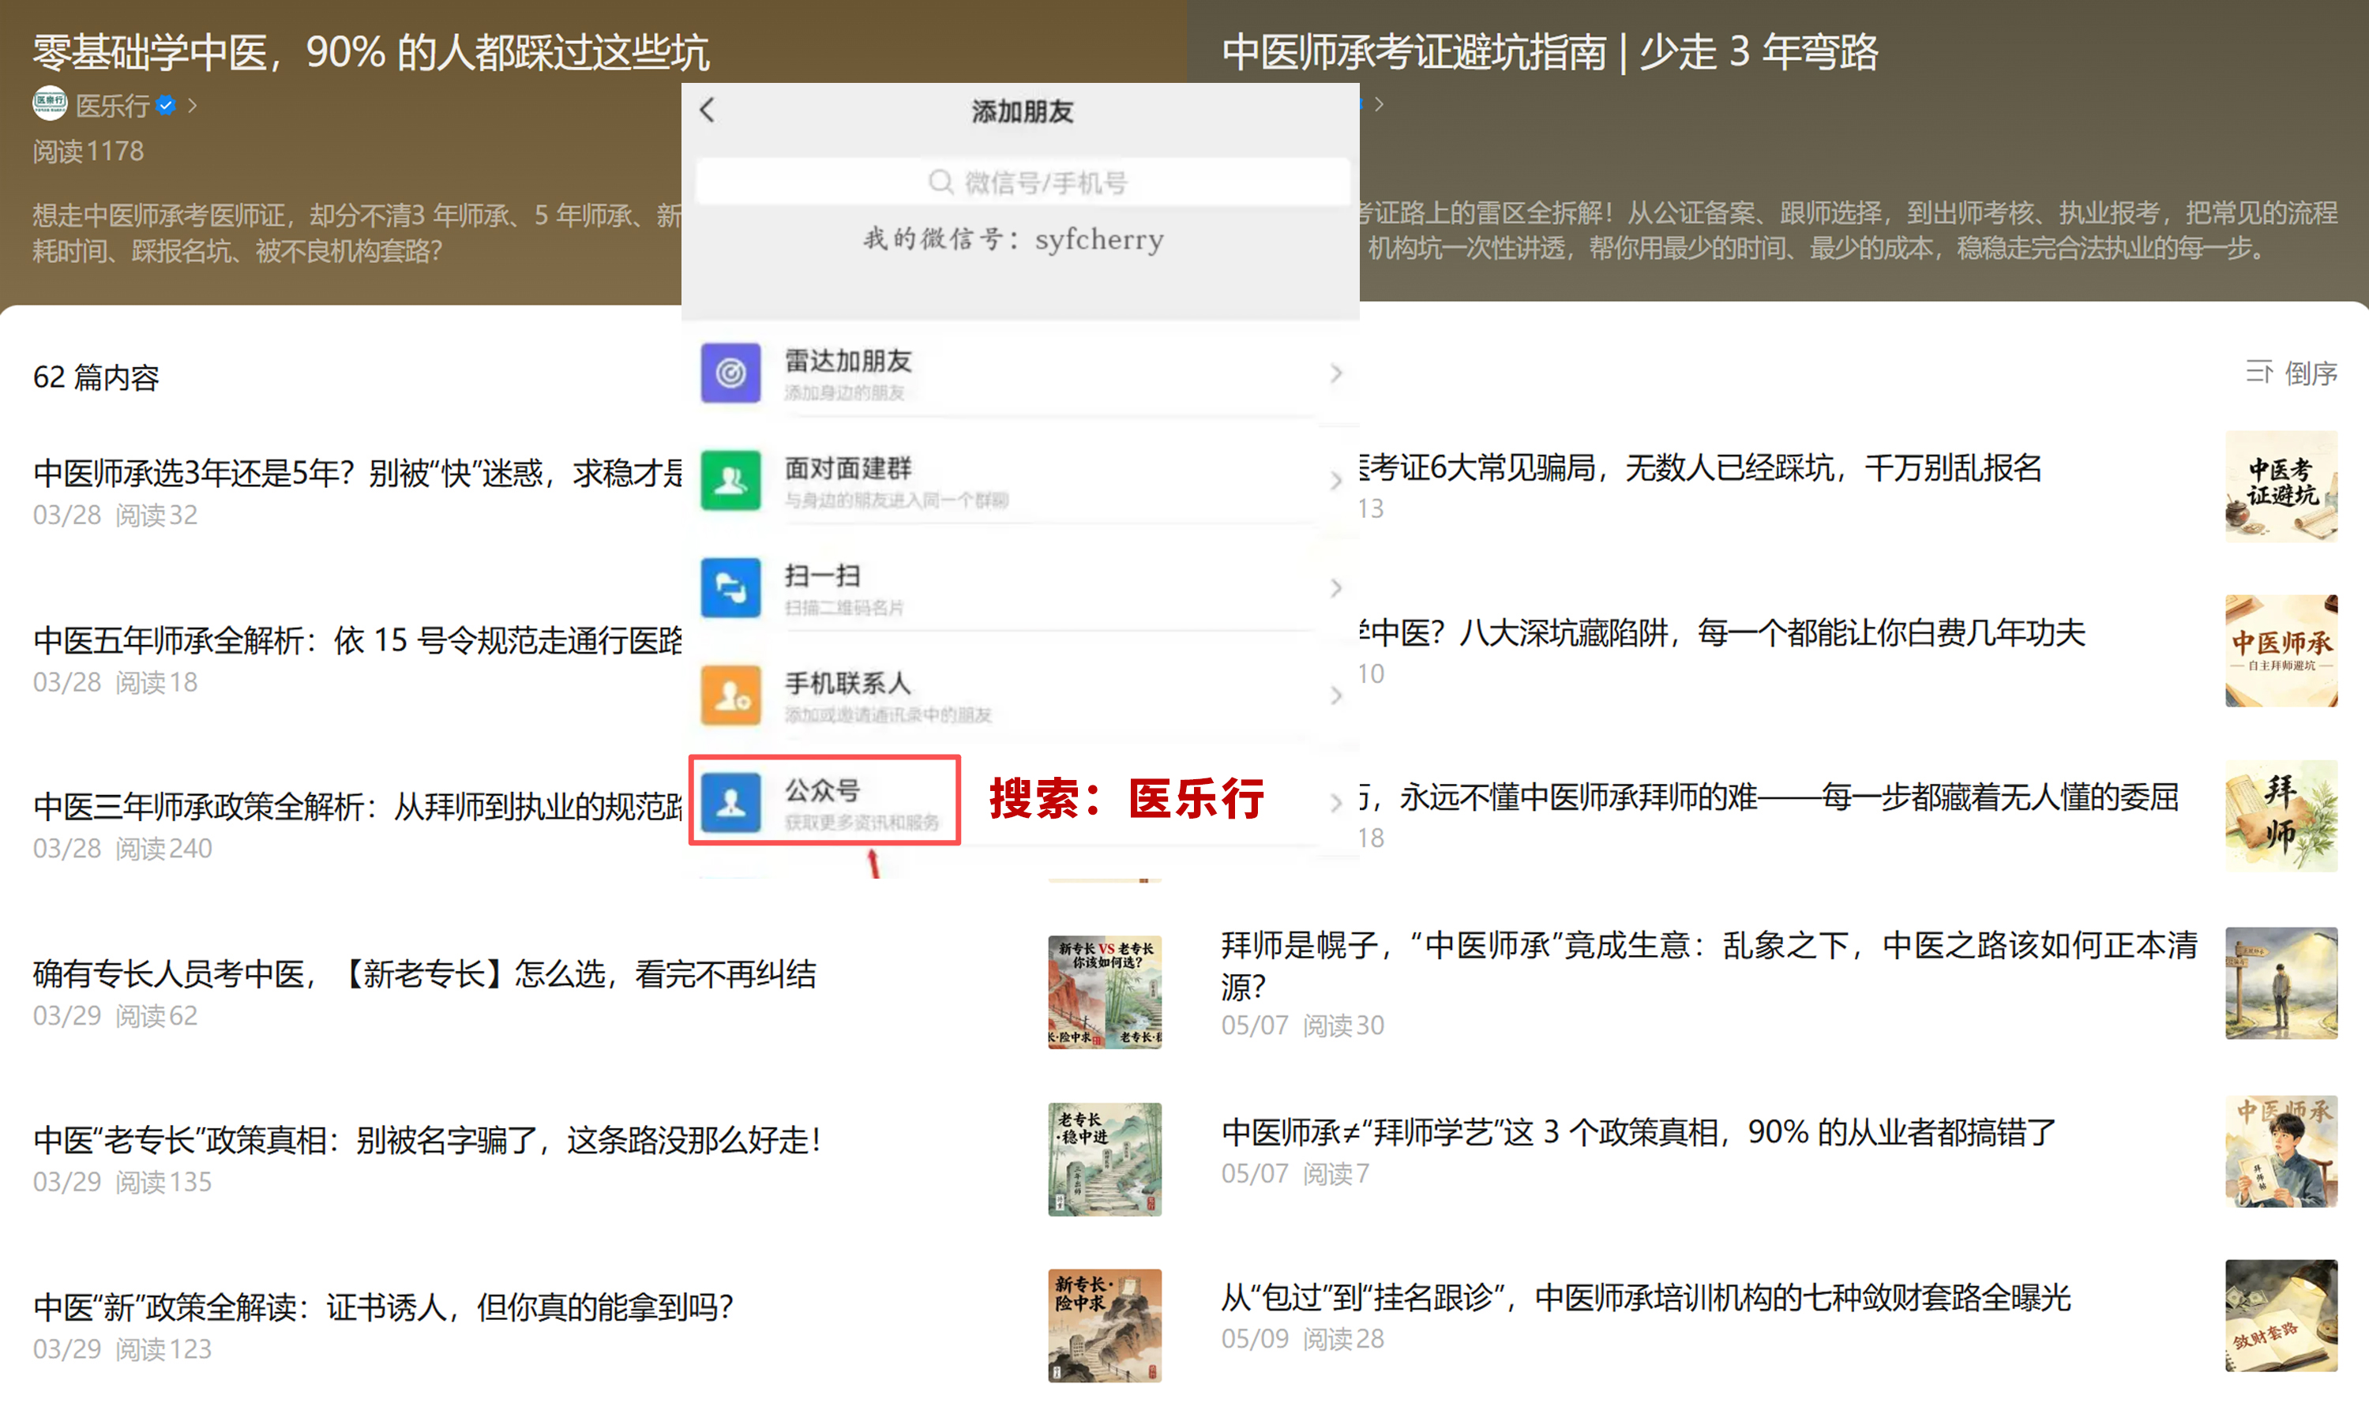The width and height of the screenshot is (2369, 1421).
Task: Open the 医乐行 account avatar
Action: tap(50, 103)
